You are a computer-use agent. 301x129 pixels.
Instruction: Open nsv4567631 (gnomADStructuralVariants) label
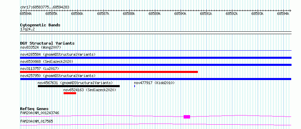75,83
